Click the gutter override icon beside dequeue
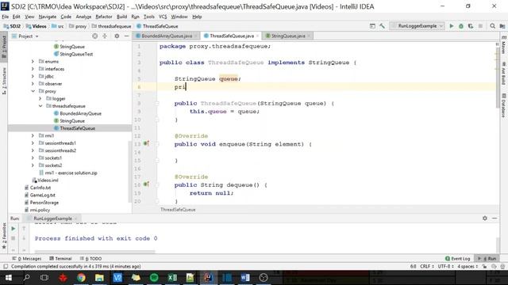This screenshot has width=508, height=285. coord(146,184)
